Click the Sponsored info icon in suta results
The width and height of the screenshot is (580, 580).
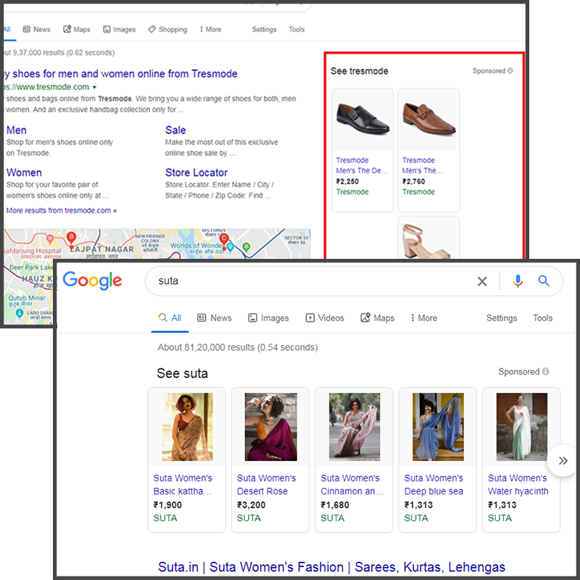coord(545,371)
